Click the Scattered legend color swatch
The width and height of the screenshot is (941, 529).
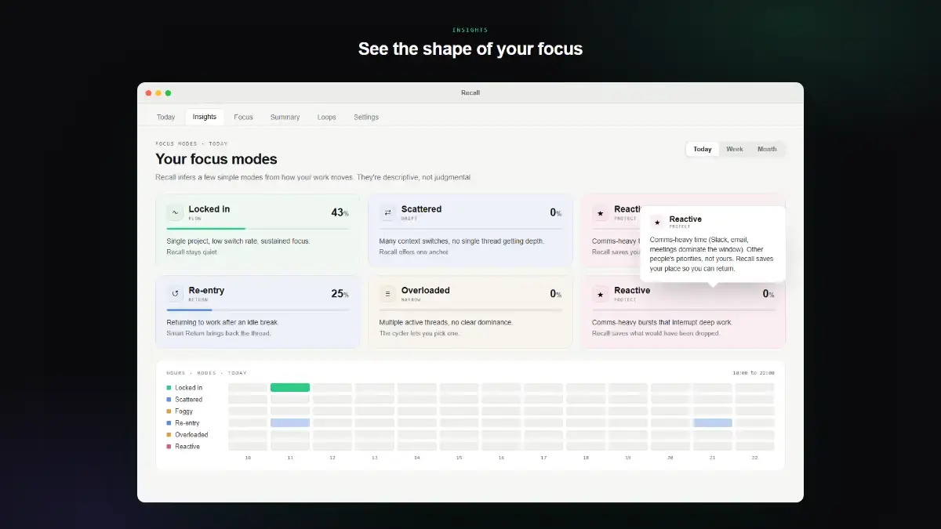169,400
